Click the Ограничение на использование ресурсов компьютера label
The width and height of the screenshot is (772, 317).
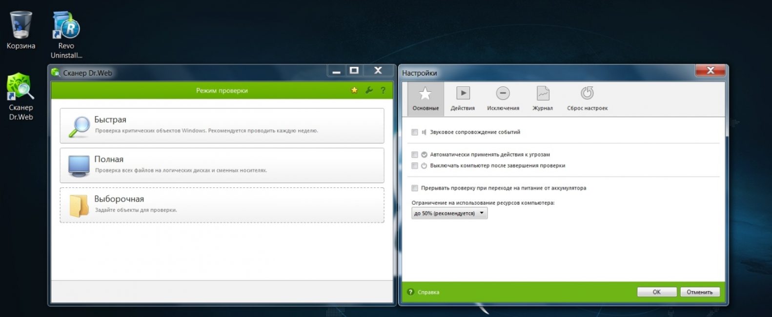coord(483,203)
